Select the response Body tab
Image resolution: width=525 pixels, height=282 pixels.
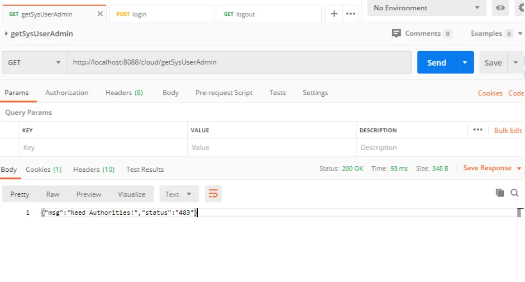(x=9, y=169)
